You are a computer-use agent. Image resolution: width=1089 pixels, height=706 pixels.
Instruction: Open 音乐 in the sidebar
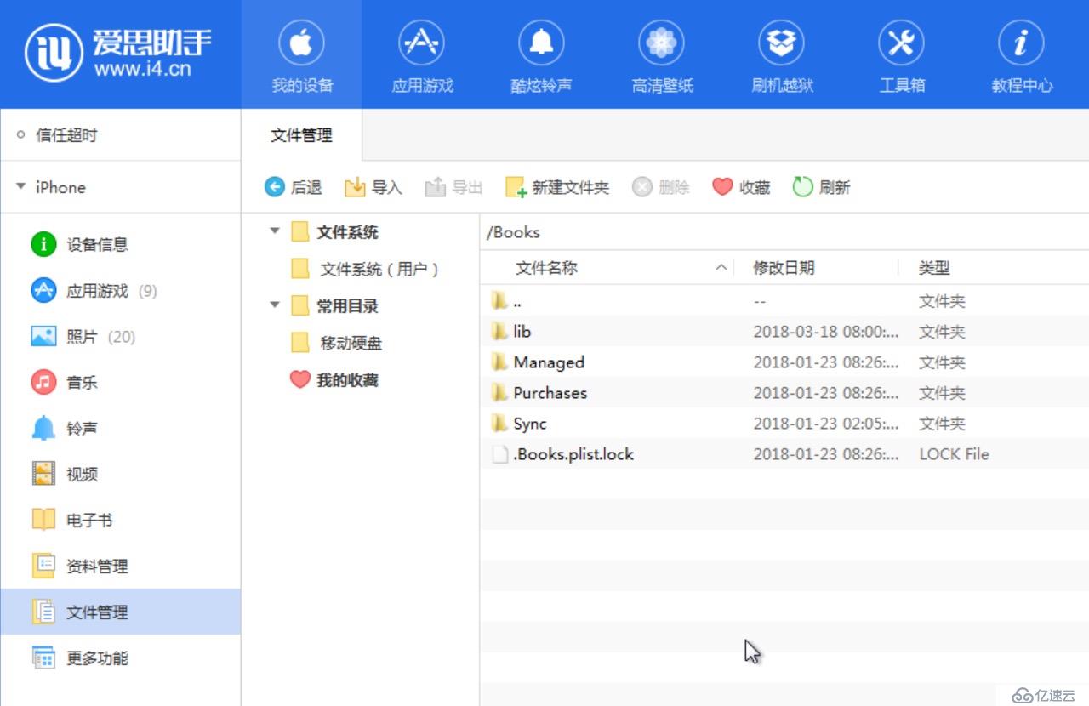pos(120,383)
